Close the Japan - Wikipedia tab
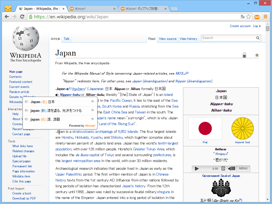Image resolution: width=272 pixels, height=204 pixels. click(x=63, y=9)
